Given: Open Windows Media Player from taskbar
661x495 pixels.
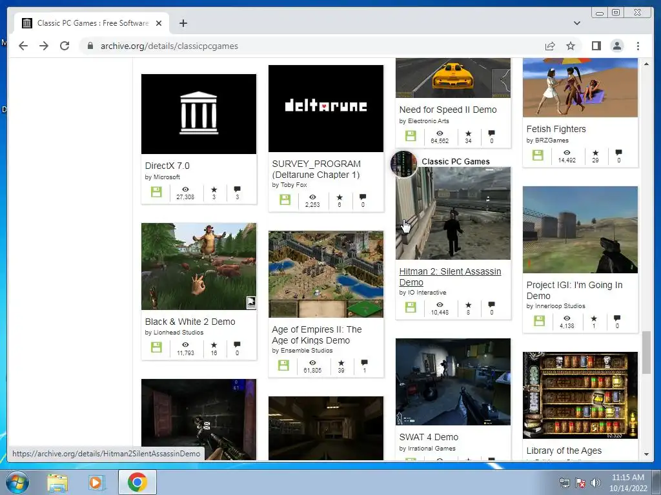Looking at the screenshot, I should tap(96, 483).
